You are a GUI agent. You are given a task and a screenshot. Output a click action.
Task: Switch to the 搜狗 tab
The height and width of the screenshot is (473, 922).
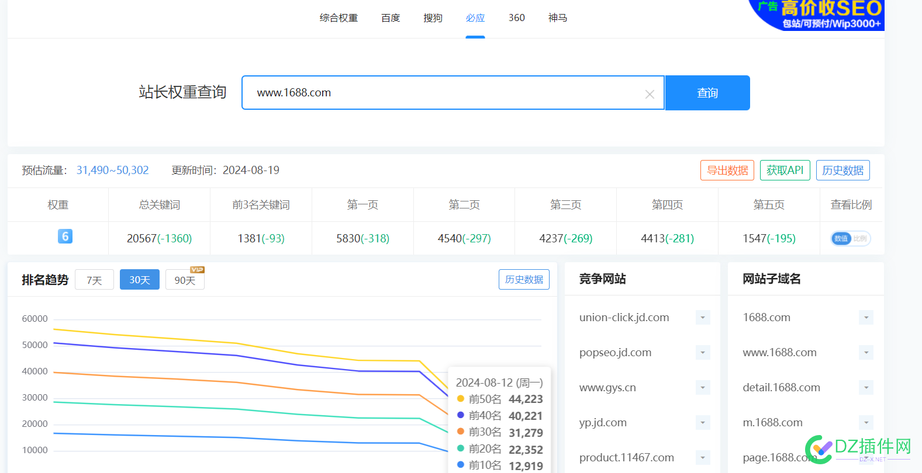[433, 18]
